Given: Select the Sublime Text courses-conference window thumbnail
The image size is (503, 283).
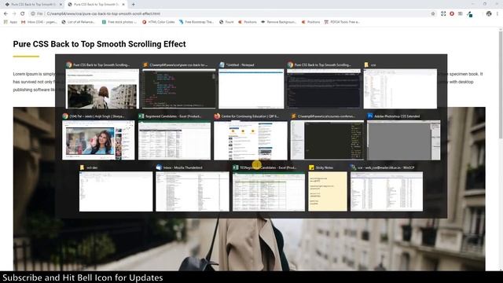Looking at the screenshot, I should 327,140.
